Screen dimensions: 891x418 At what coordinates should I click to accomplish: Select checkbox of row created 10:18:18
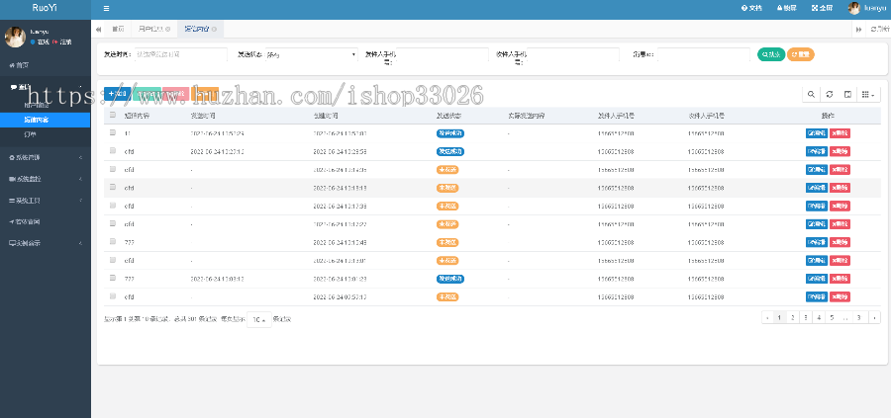(113, 187)
